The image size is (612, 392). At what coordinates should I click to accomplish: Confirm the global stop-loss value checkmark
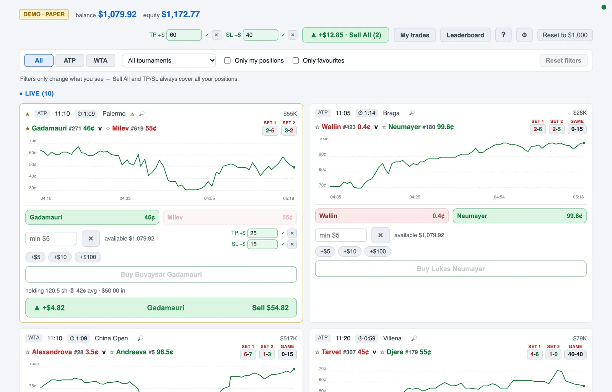(x=283, y=35)
